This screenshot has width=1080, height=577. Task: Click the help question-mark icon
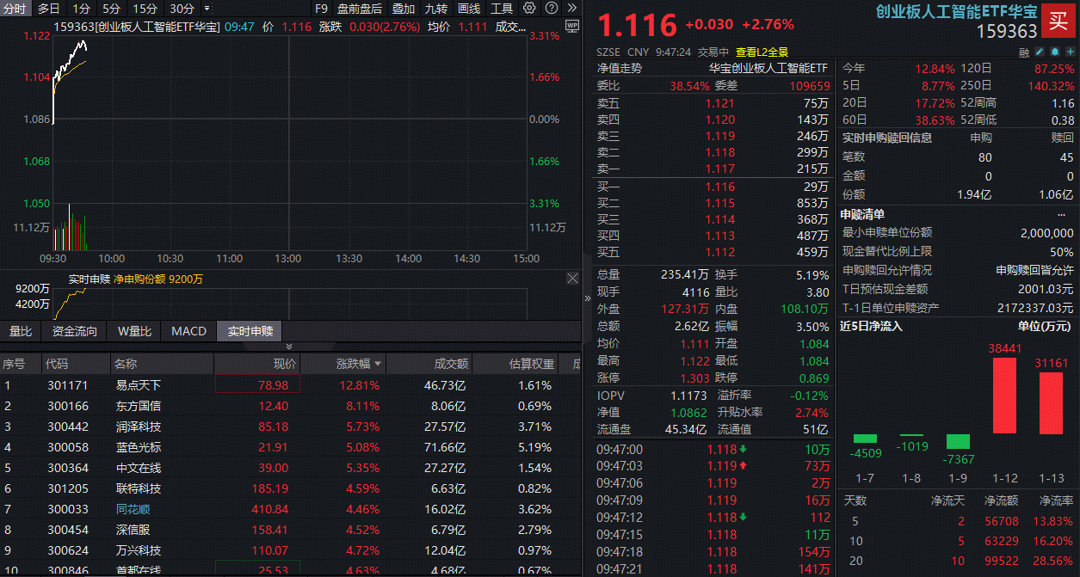(x=552, y=9)
